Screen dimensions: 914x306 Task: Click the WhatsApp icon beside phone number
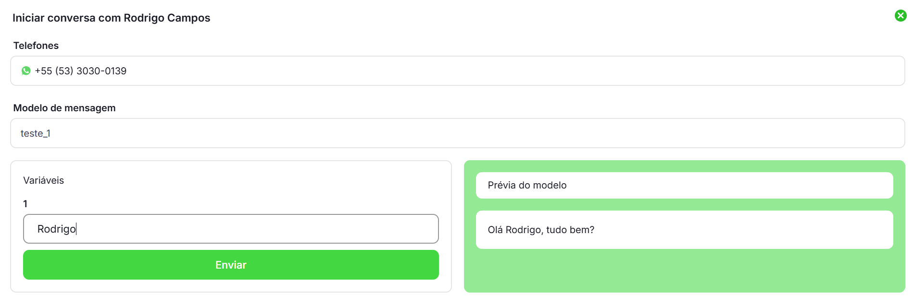(x=26, y=71)
